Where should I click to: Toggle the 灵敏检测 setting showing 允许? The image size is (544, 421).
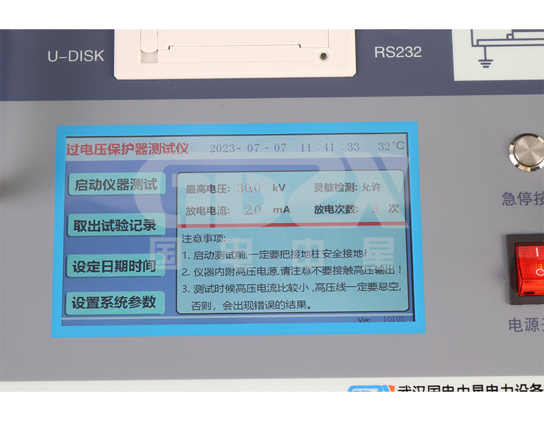(x=372, y=188)
